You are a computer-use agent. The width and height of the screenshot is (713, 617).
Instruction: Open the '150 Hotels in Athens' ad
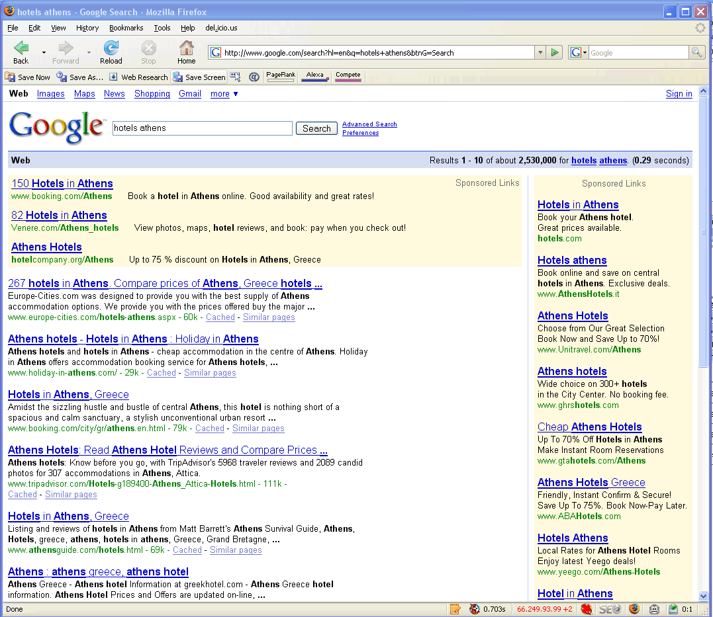click(62, 184)
